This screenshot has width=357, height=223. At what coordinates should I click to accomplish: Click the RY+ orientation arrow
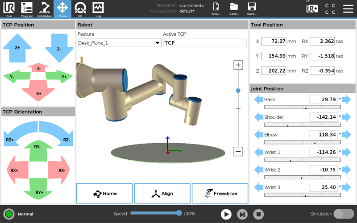pyautogui.click(x=38, y=188)
